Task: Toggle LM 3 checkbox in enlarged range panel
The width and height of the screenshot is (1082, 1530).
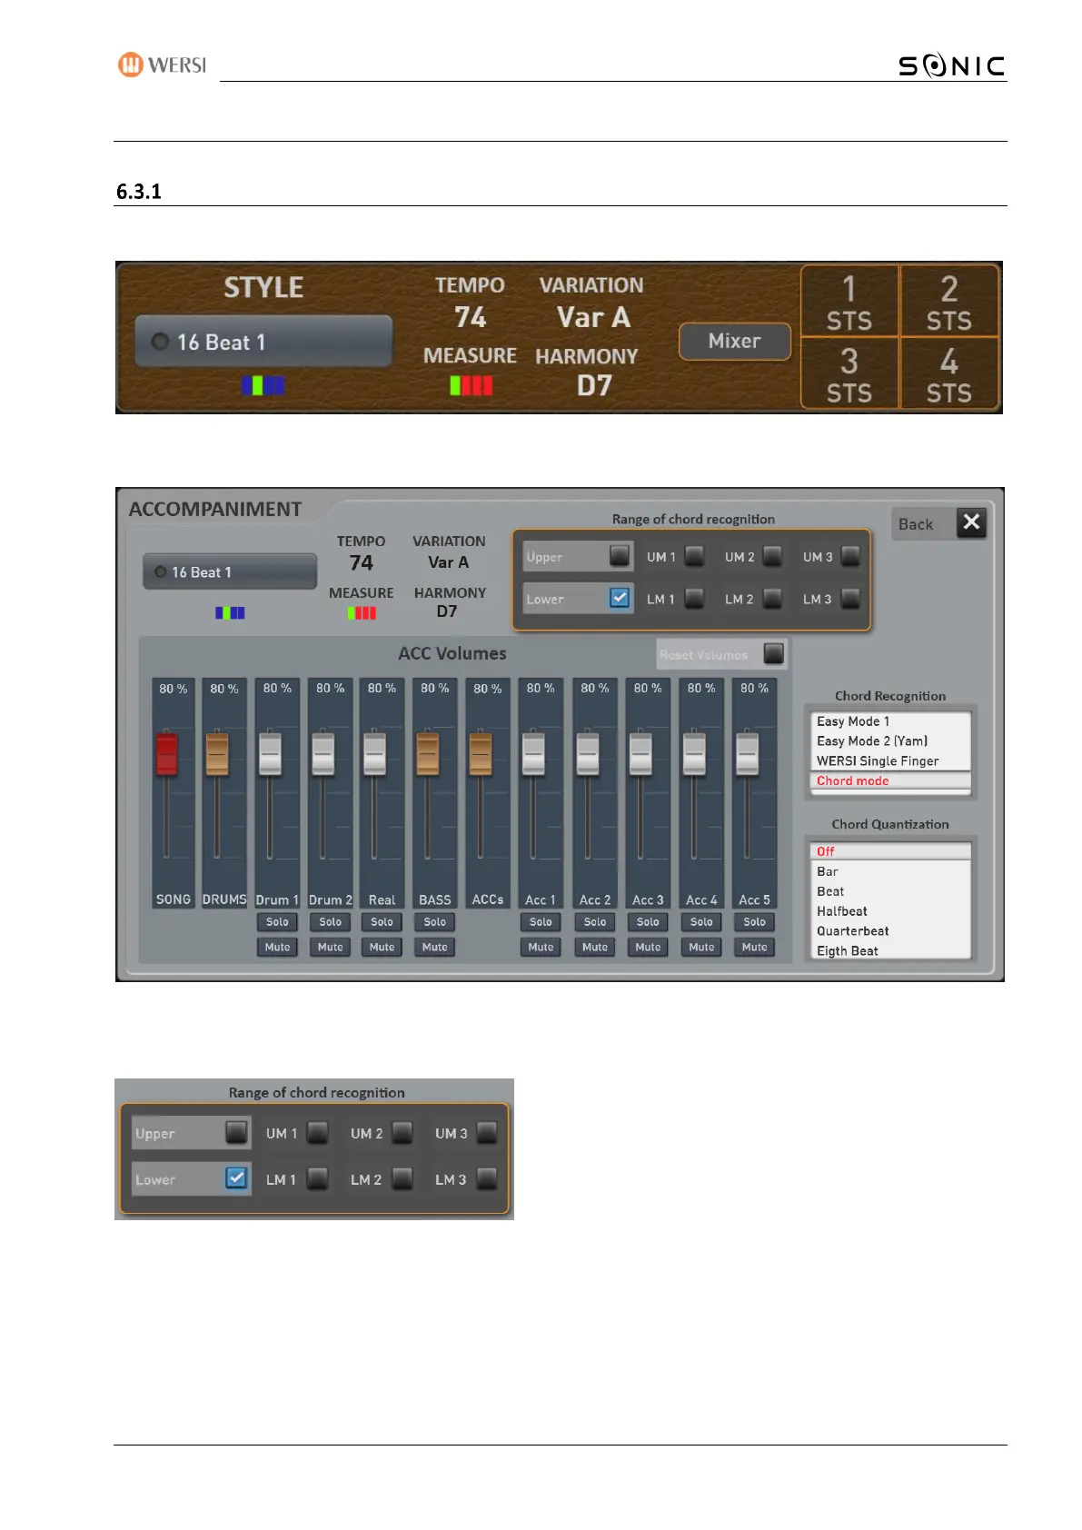Action: [x=487, y=1179]
